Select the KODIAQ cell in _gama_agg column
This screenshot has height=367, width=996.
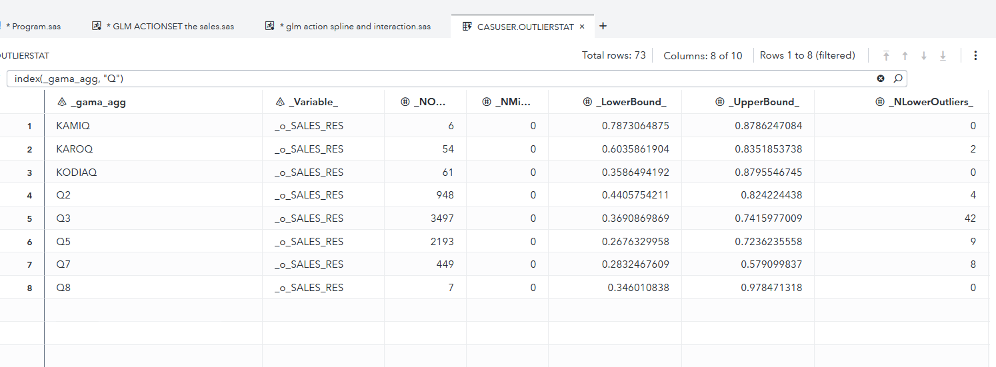click(x=77, y=173)
